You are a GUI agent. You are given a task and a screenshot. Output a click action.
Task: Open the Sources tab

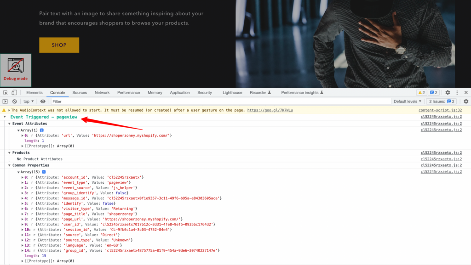[x=80, y=93]
